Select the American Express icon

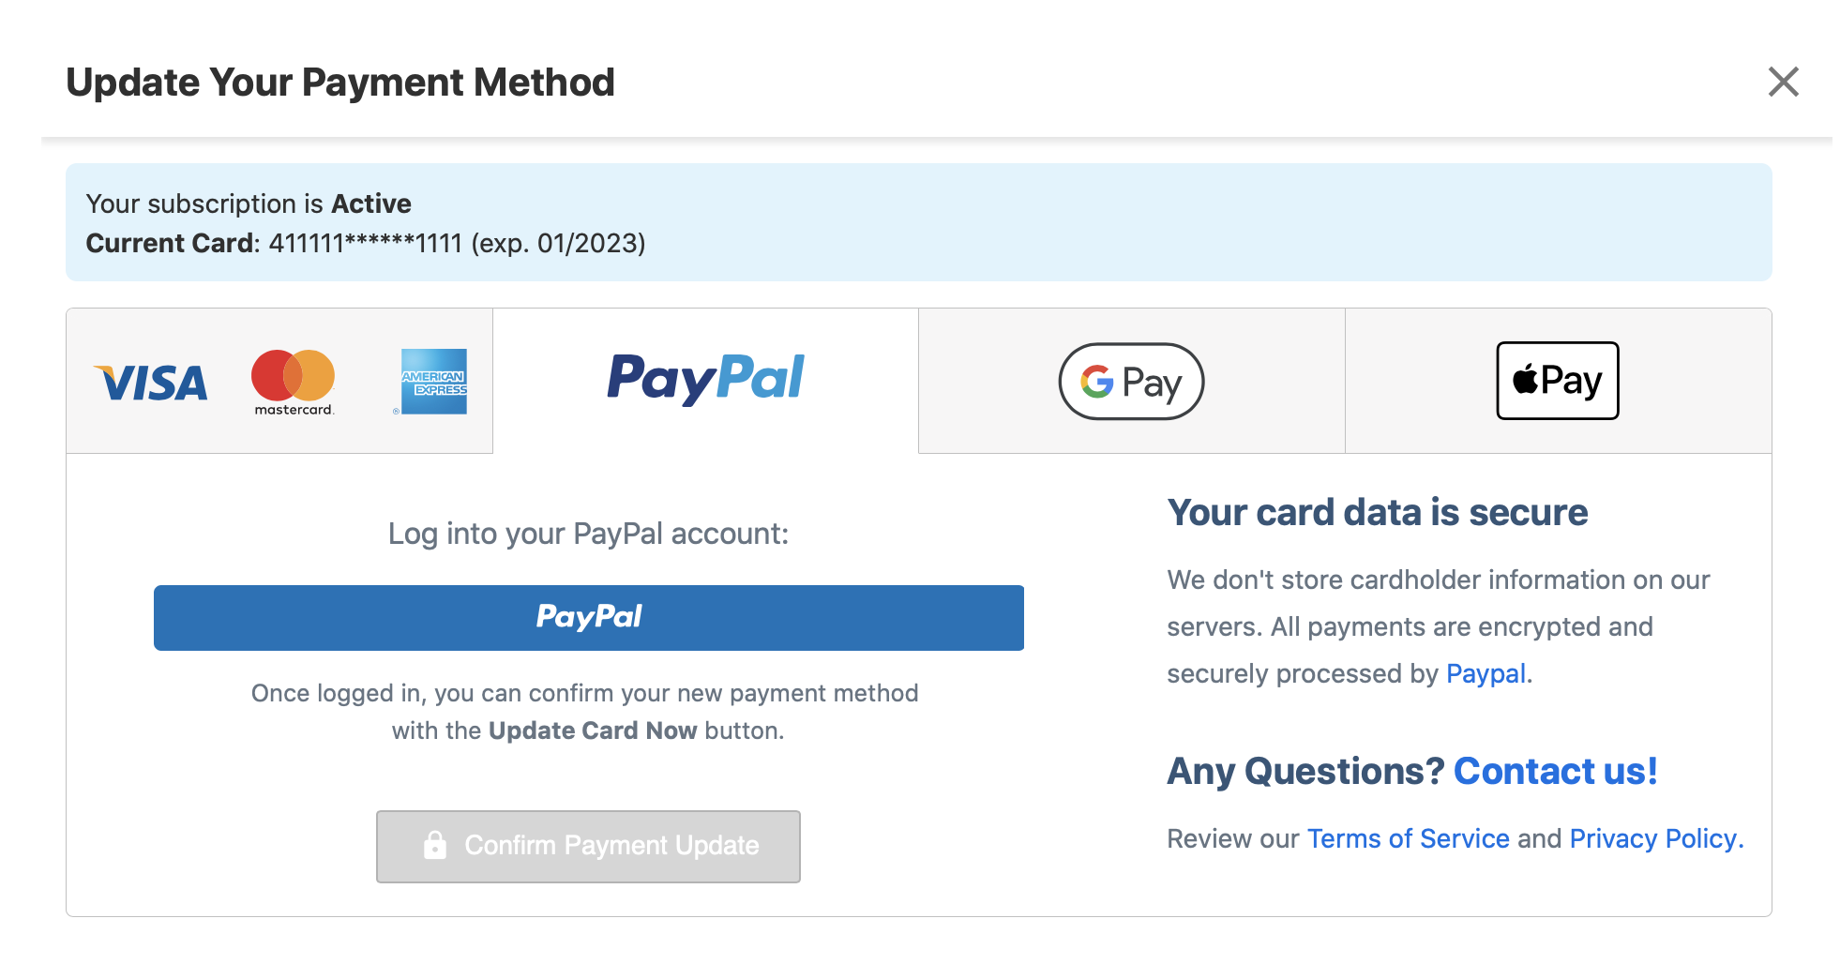(432, 381)
